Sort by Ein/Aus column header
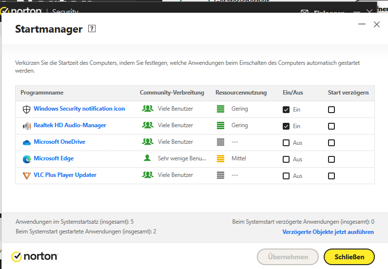 (x=293, y=93)
